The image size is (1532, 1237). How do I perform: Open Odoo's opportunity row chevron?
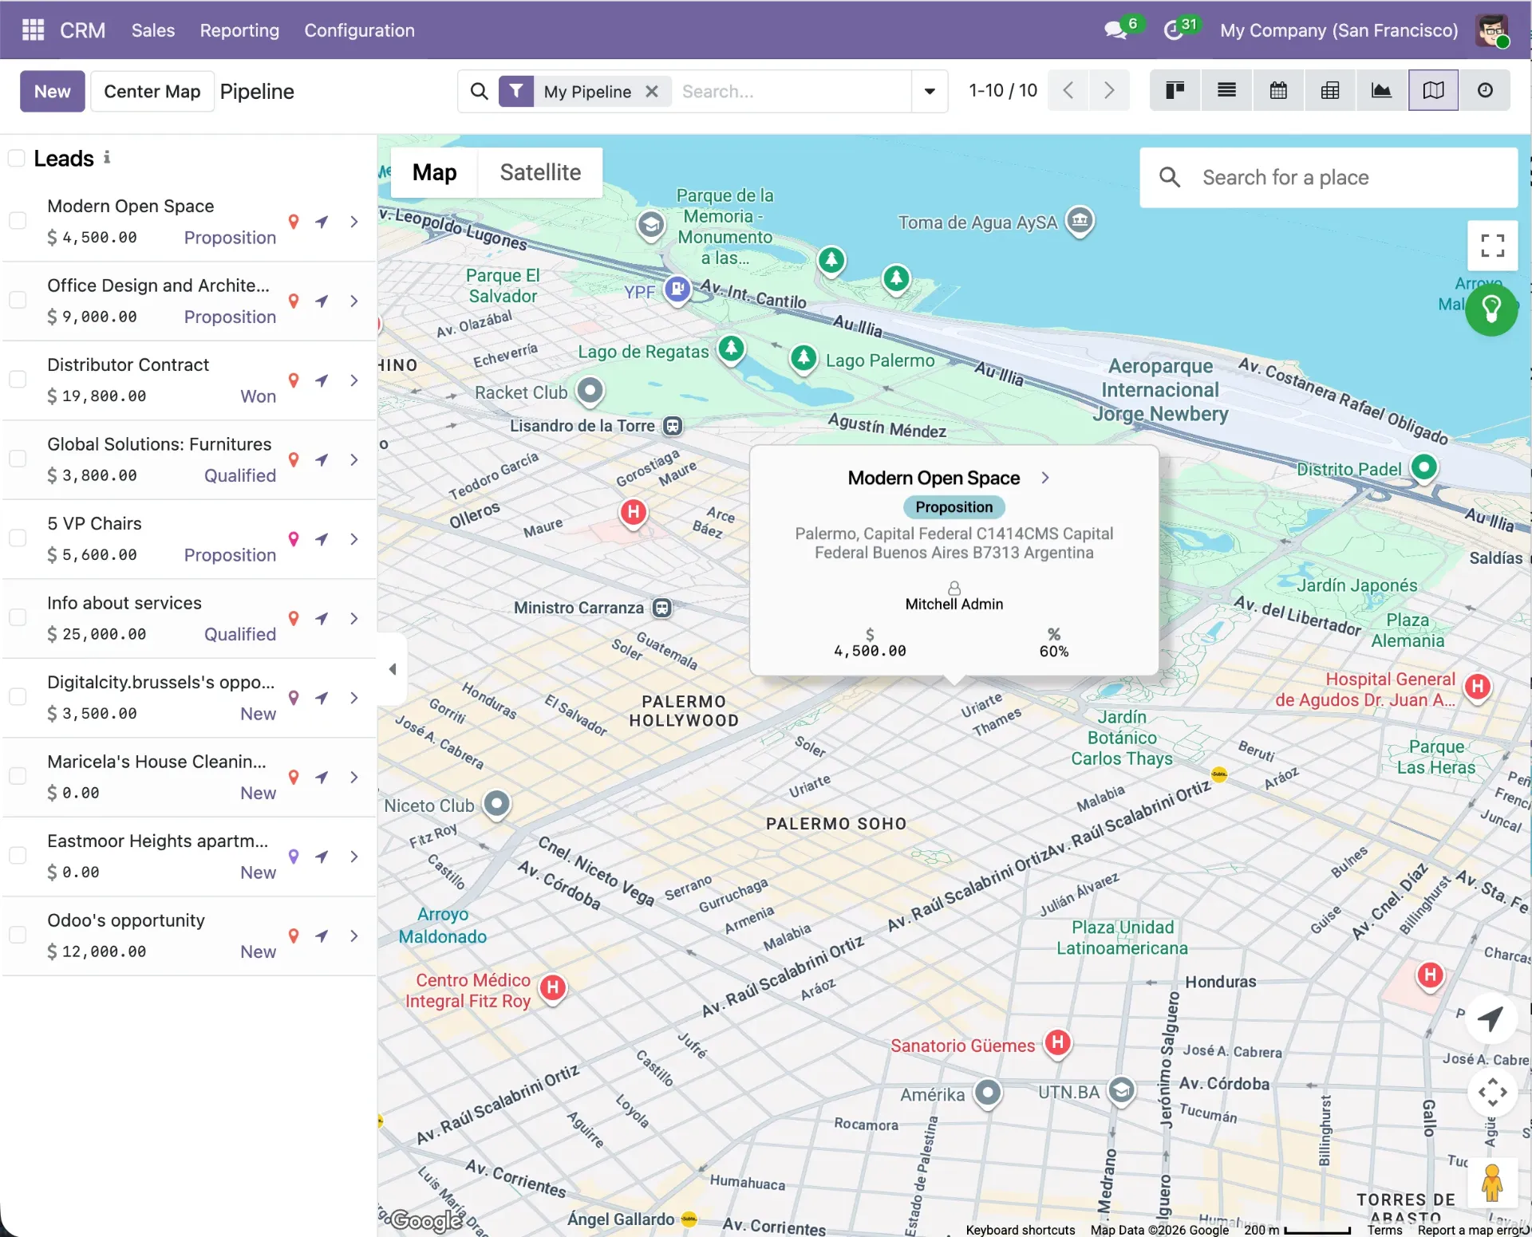354,936
